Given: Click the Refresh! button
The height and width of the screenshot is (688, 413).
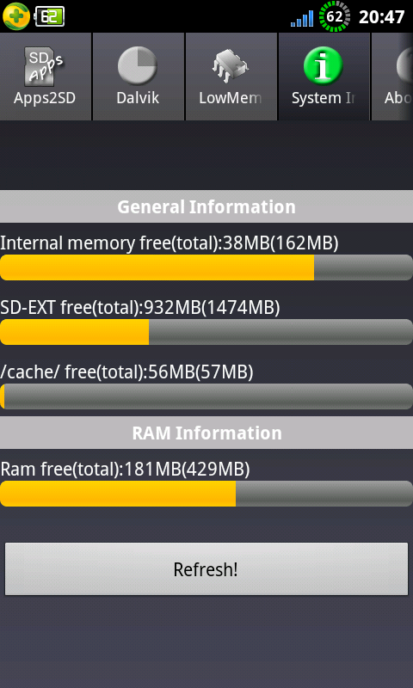Looking at the screenshot, I should tap(206, 568).
